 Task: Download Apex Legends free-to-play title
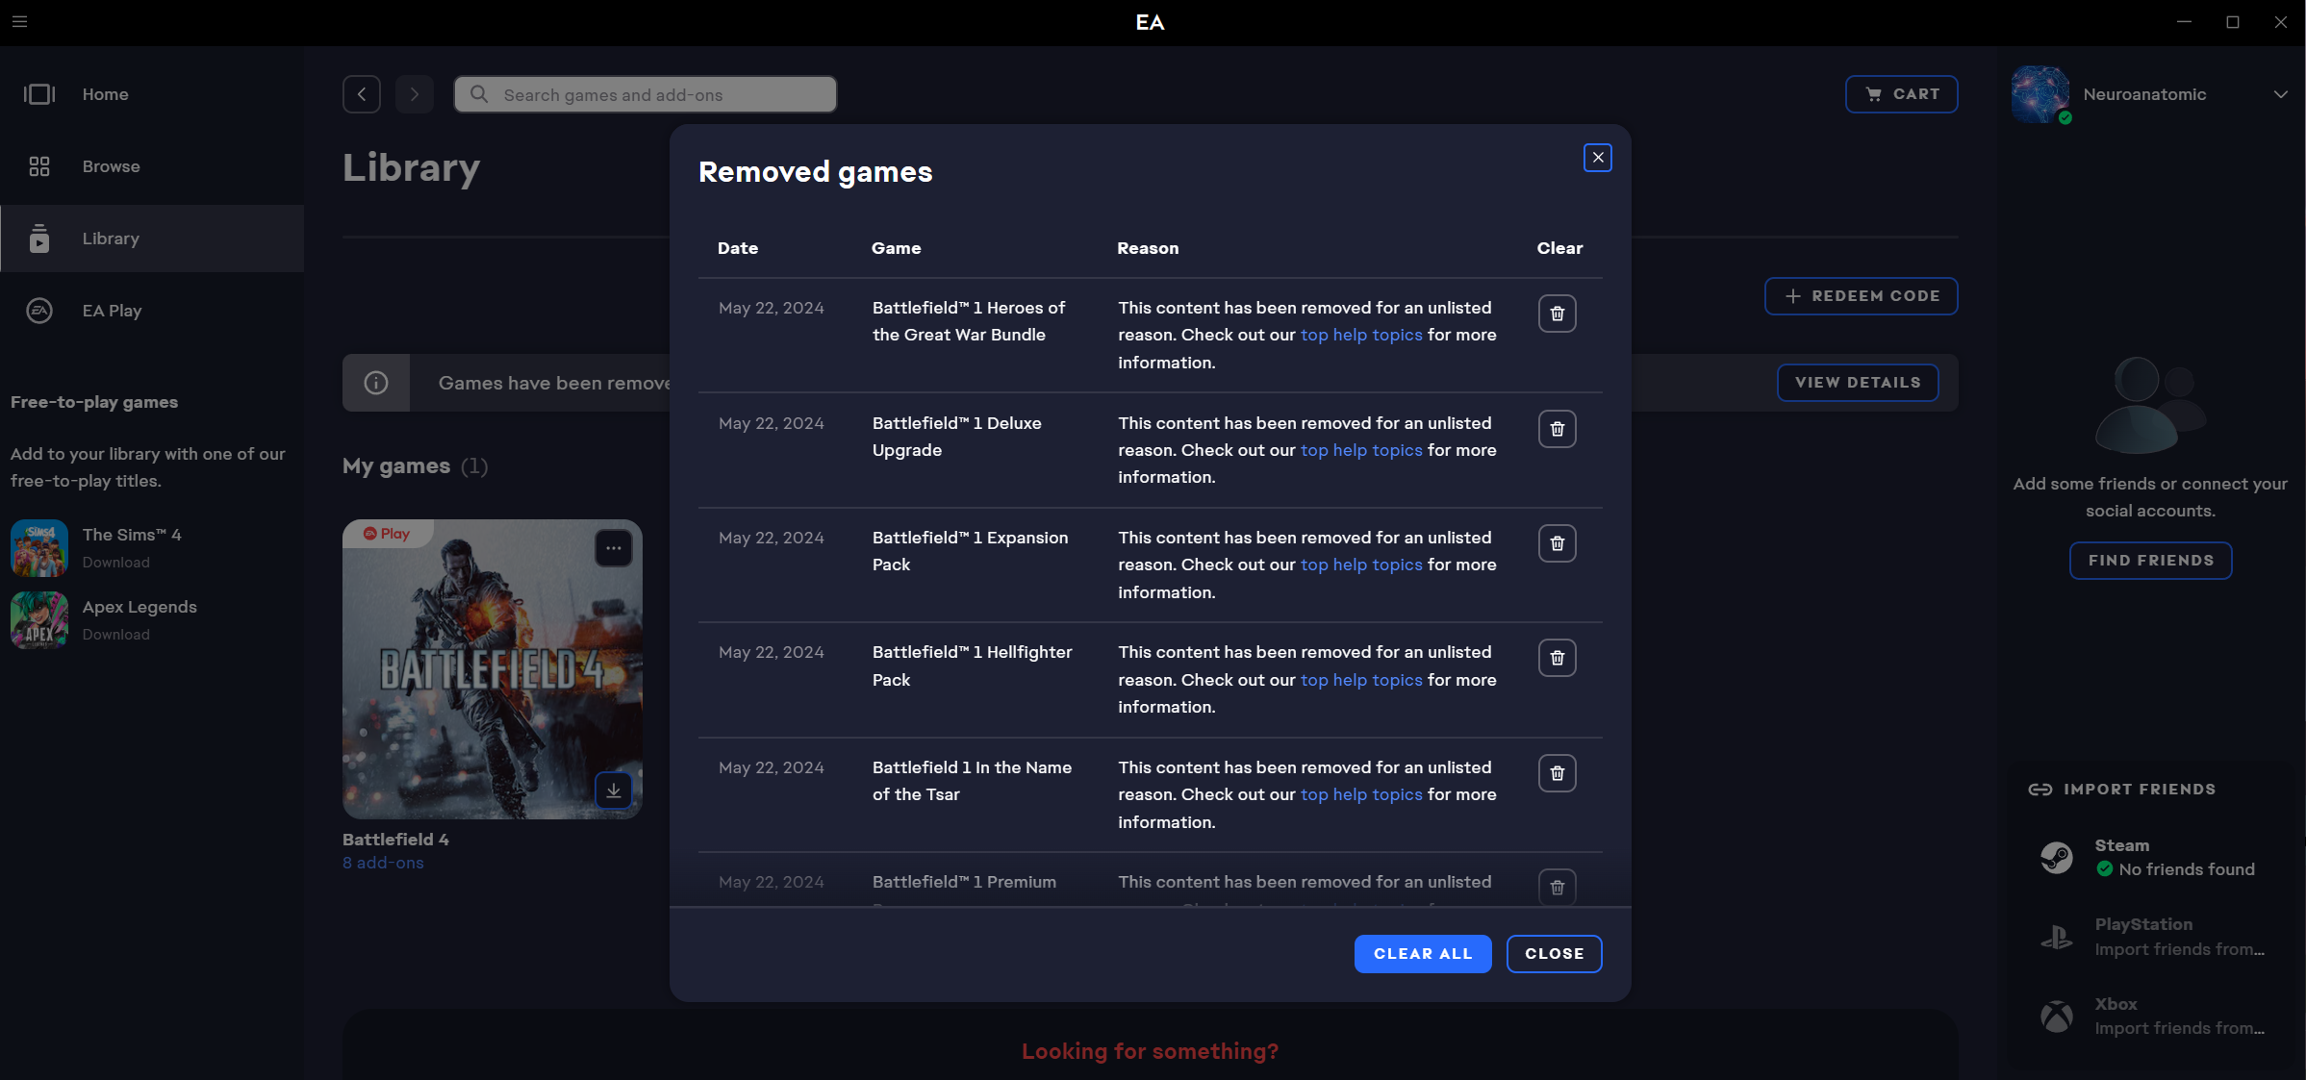pyautogui.click(x=115, y=635)
